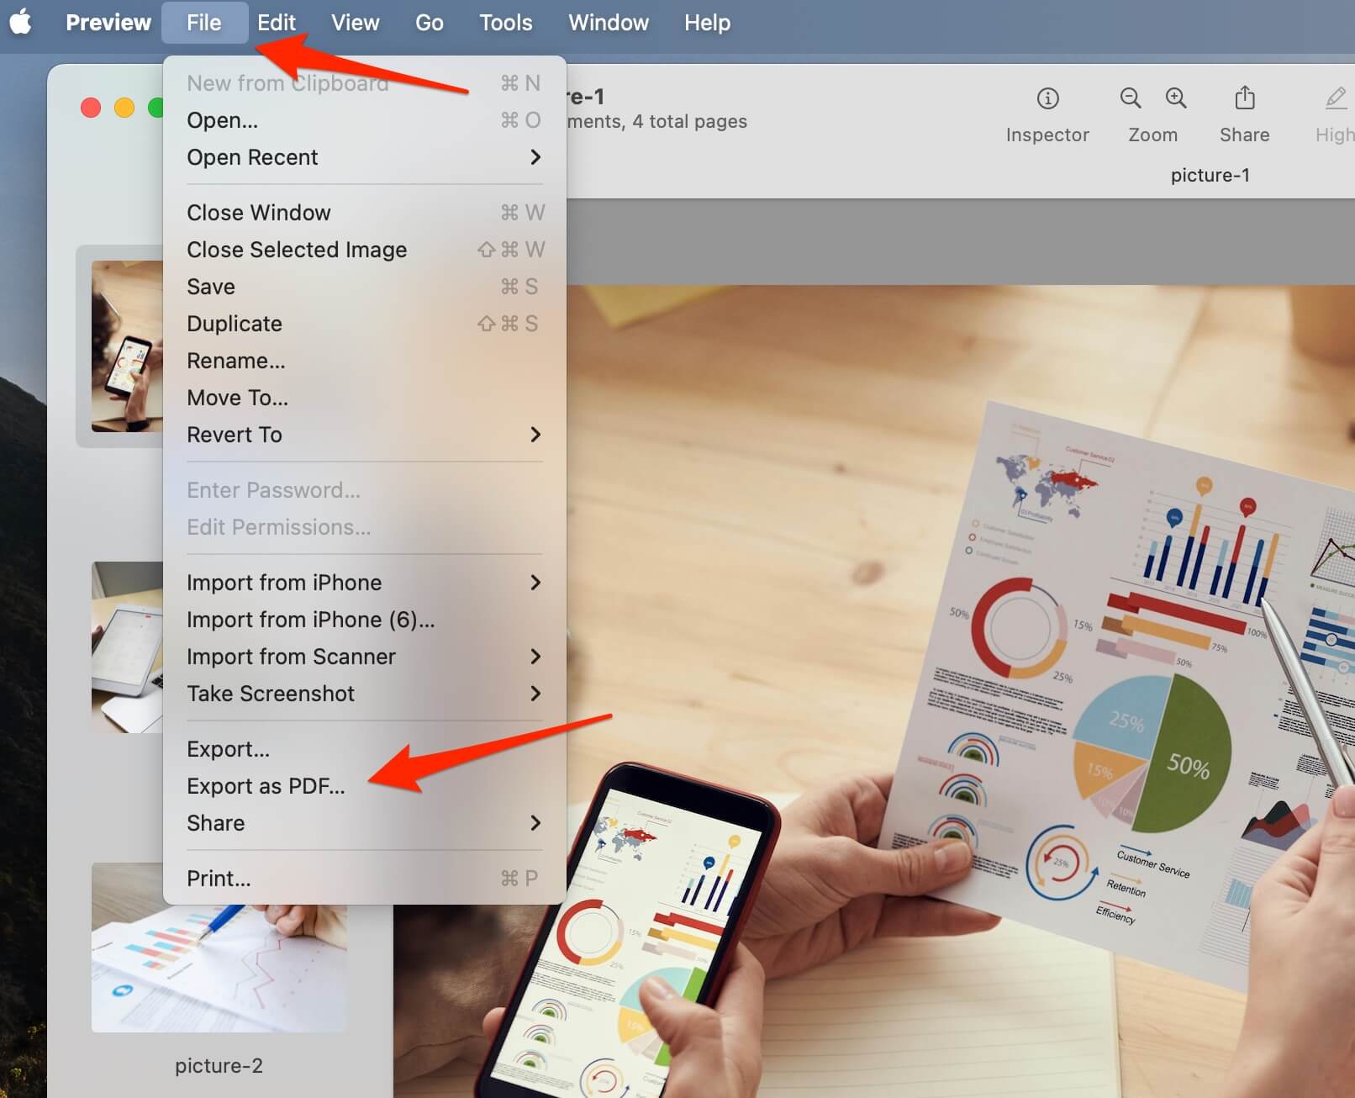Select the first phone photo thumbnail
The height and width of the screenshot is (1098, 1355).
point(126,346)
